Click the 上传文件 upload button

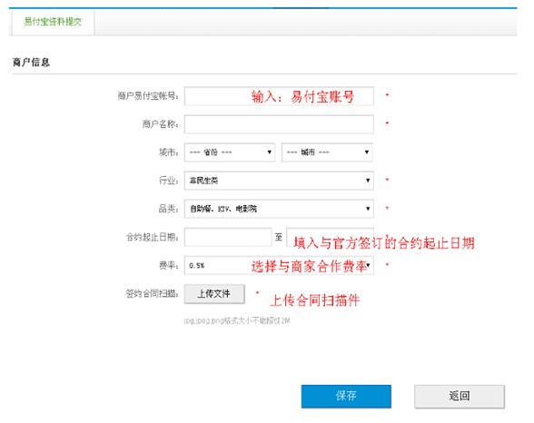[x=214, y=294]
